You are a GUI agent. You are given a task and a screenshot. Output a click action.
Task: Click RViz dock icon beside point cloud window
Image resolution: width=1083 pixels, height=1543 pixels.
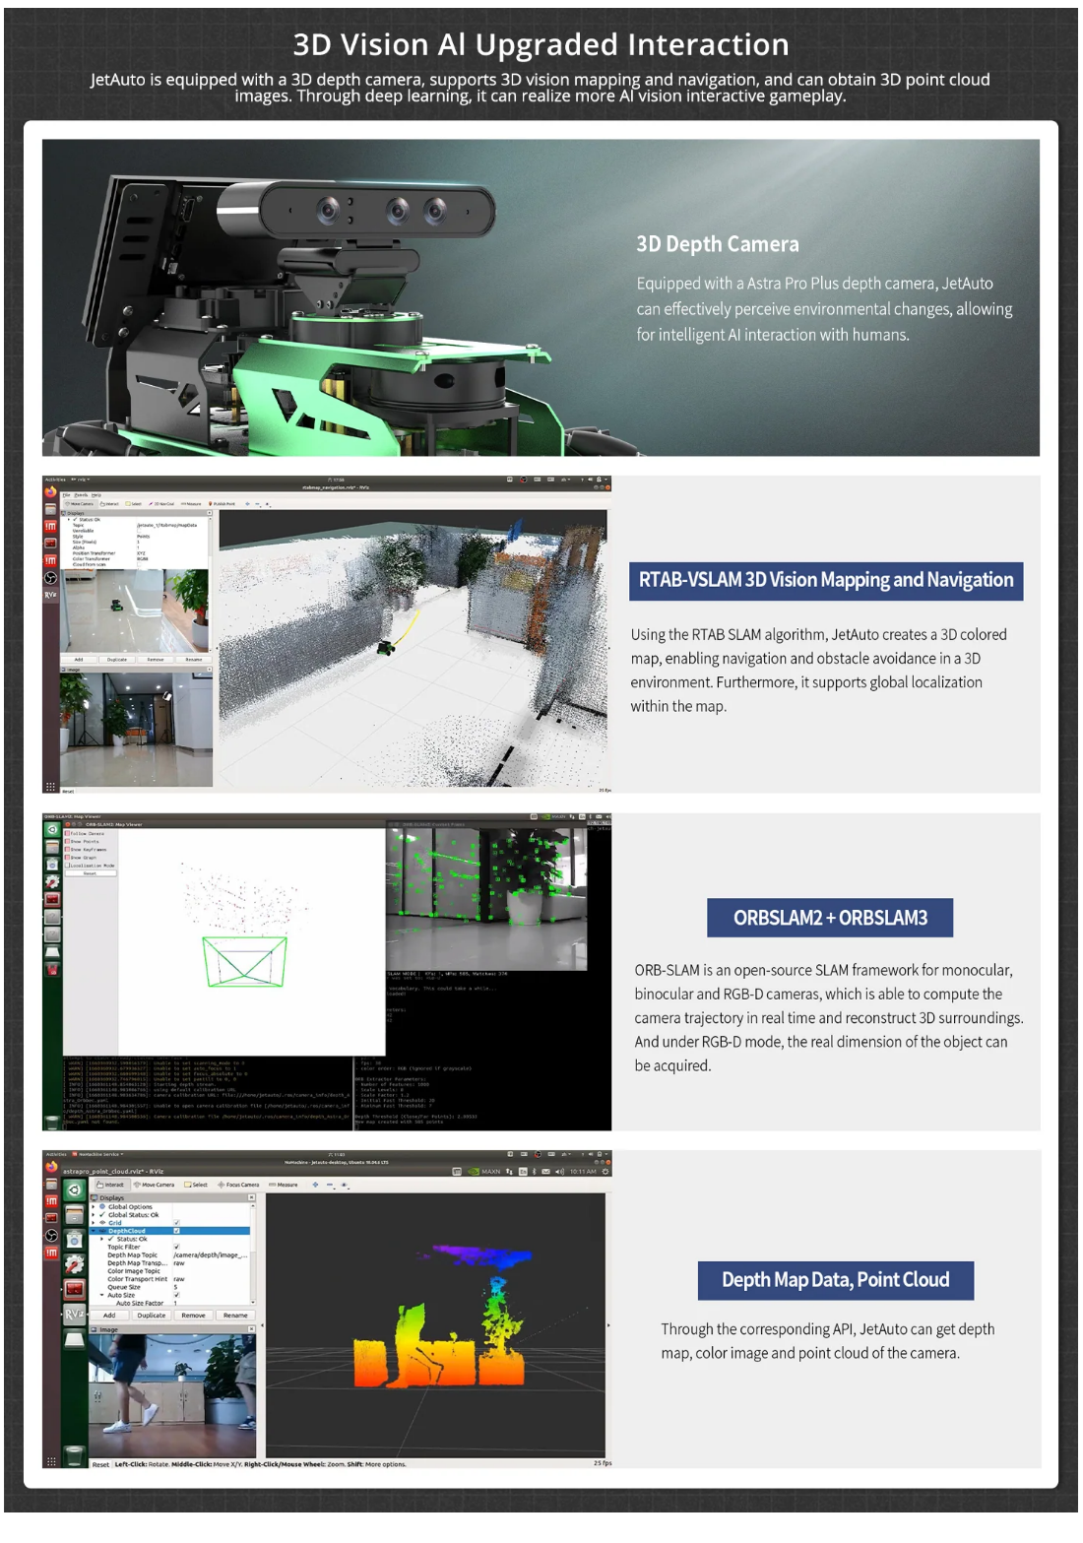[x=74, y=1314]
